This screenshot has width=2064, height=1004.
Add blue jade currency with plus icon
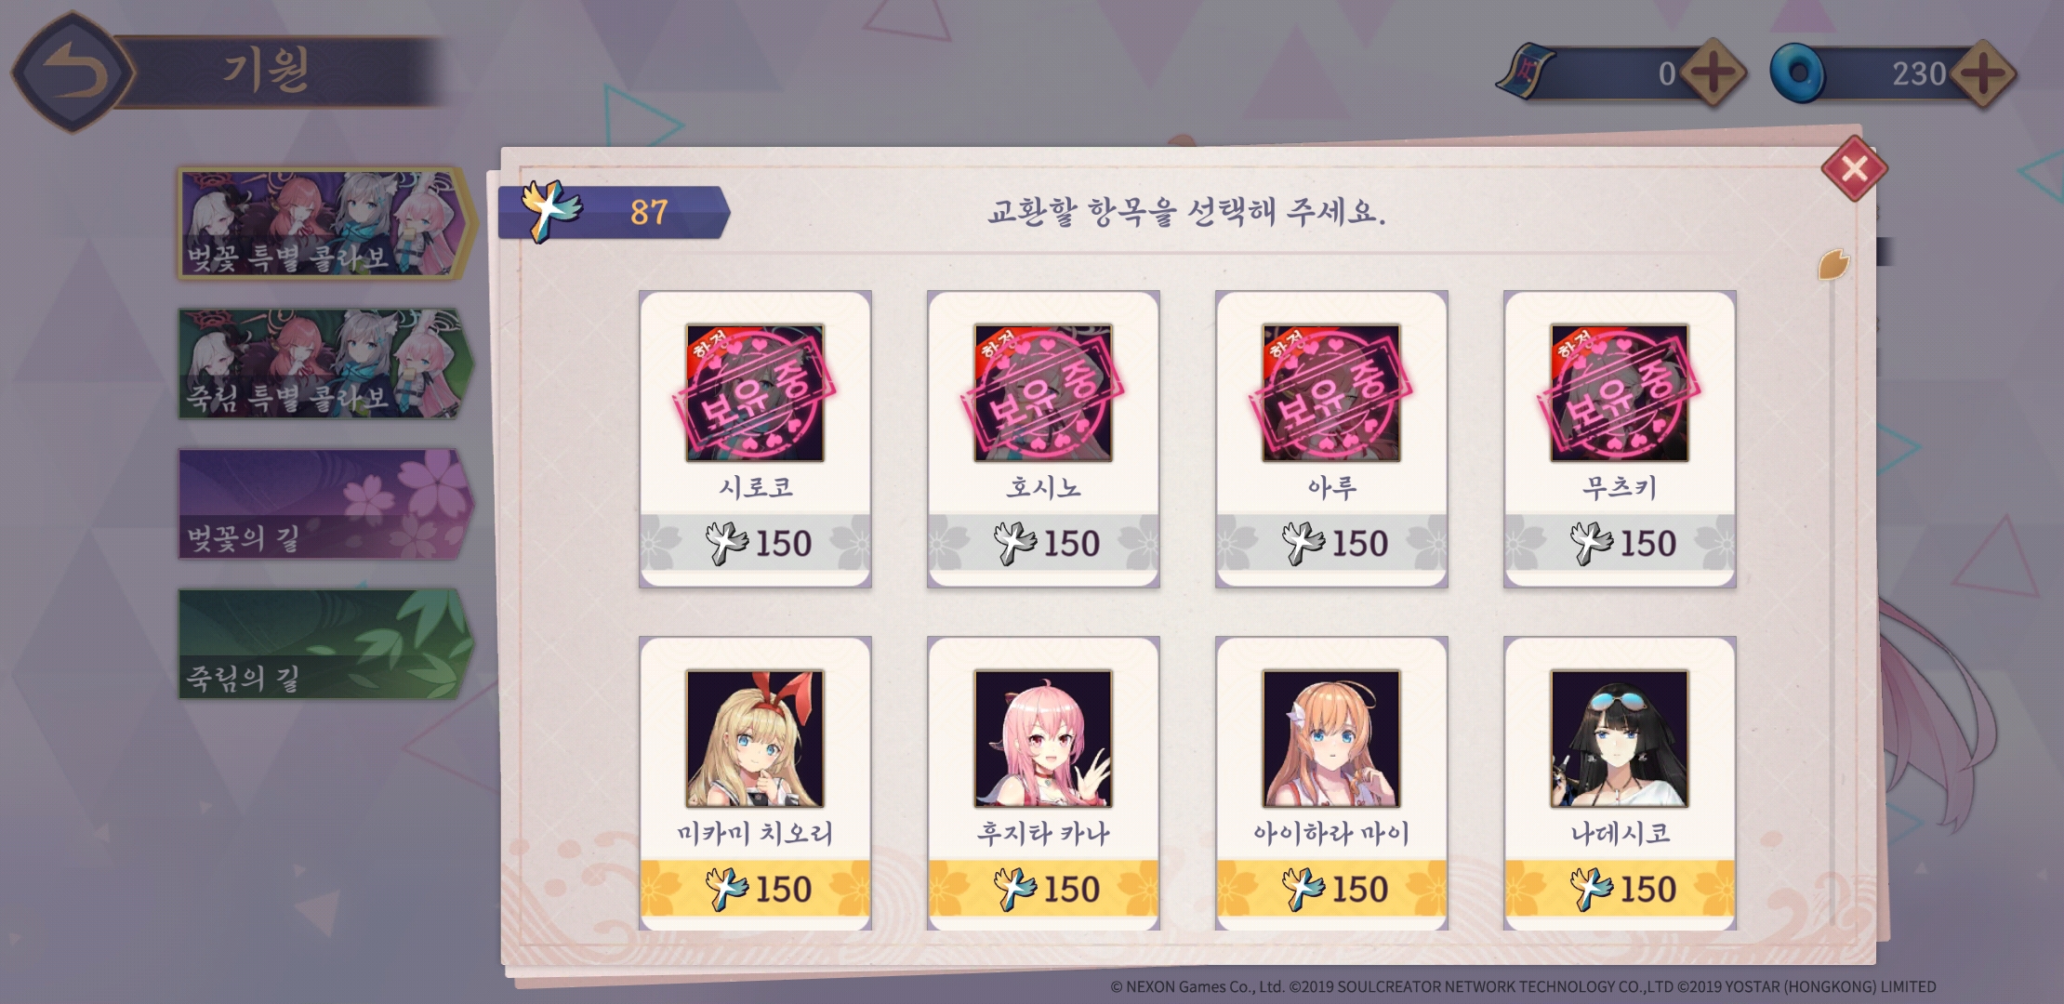click(x=1981, y=73)
